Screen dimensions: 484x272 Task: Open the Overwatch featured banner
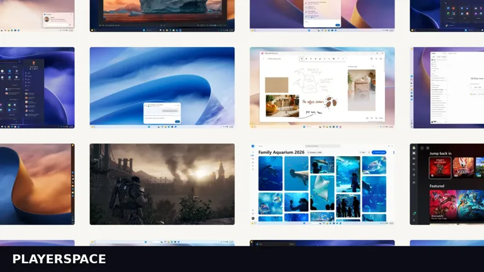click(457, 205)
